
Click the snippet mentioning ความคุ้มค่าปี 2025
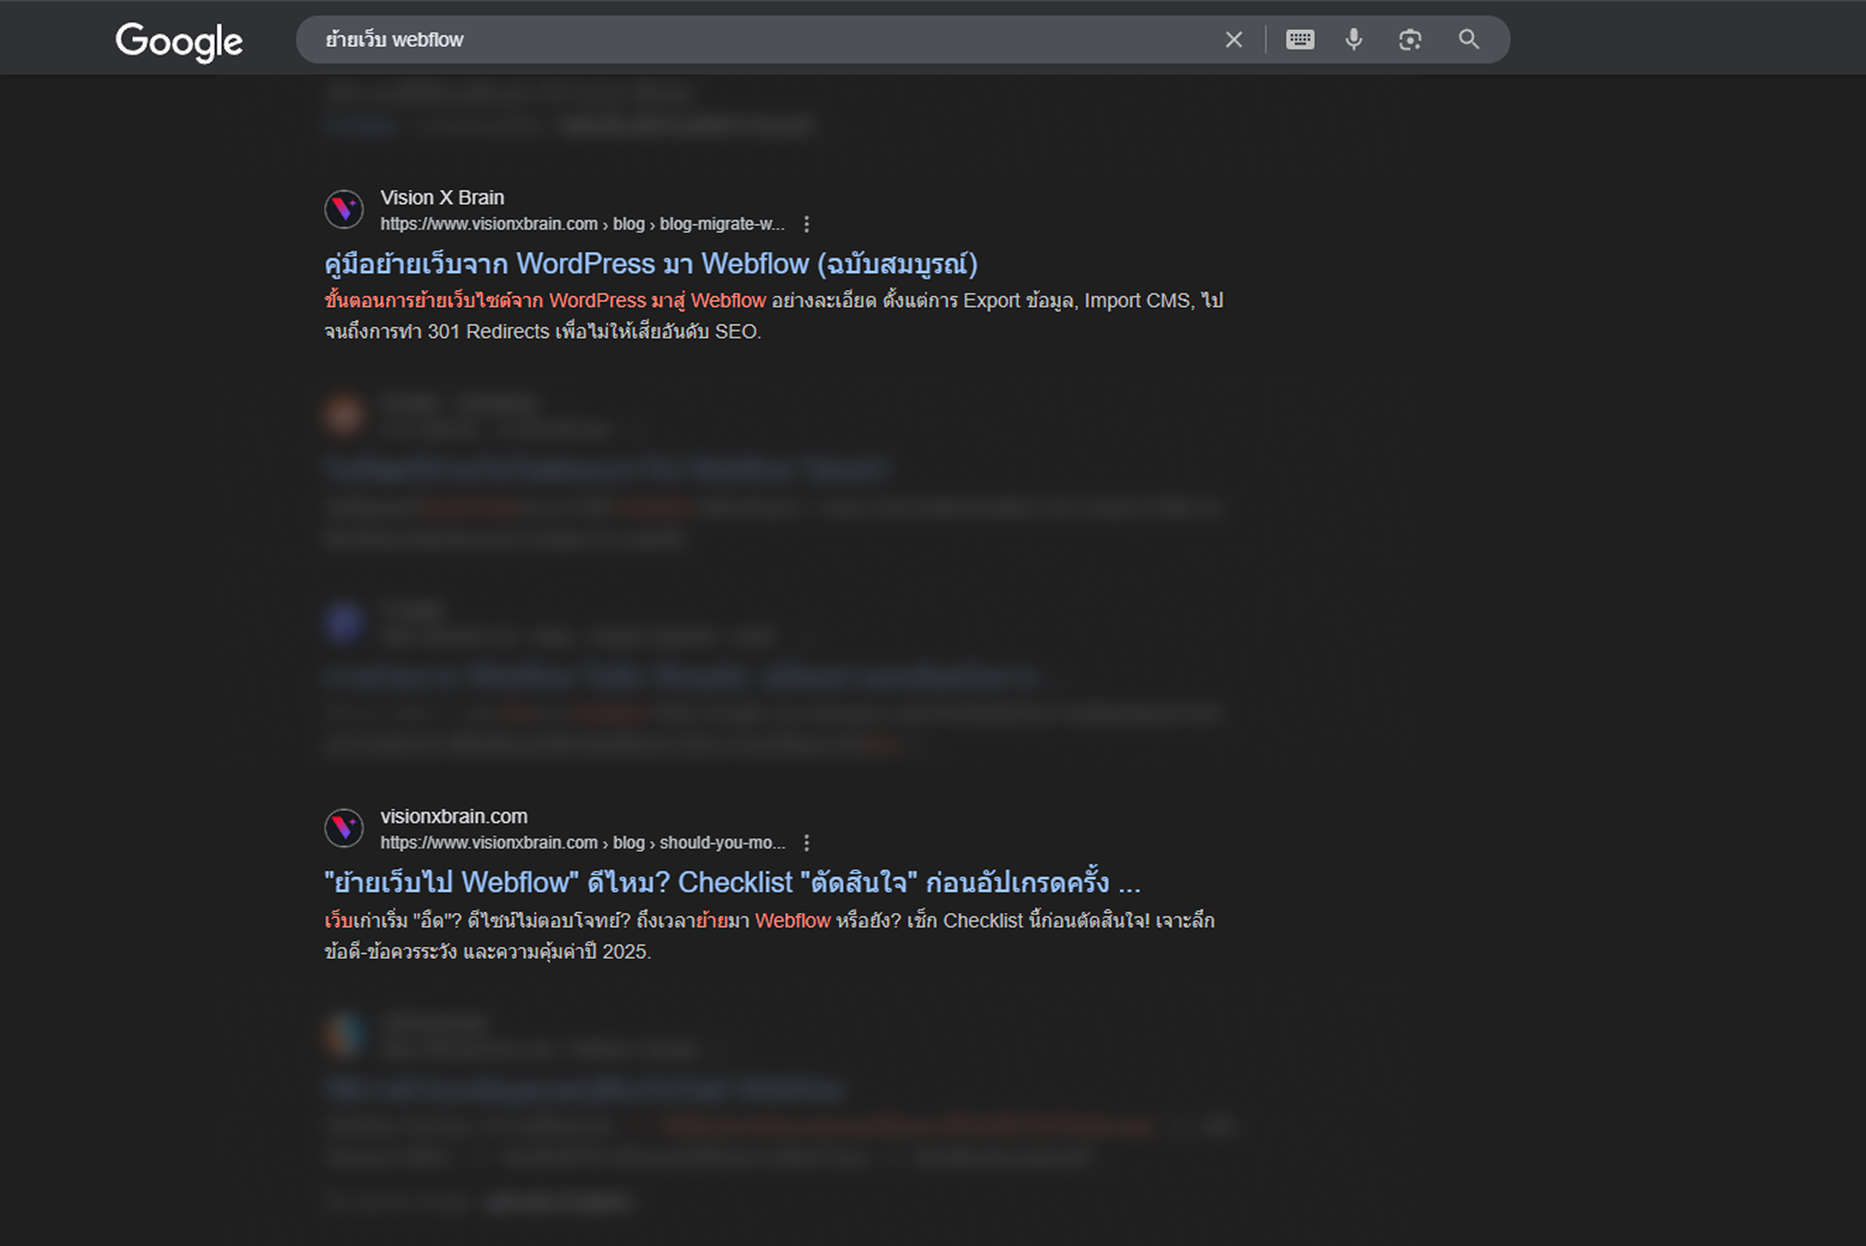769,936
